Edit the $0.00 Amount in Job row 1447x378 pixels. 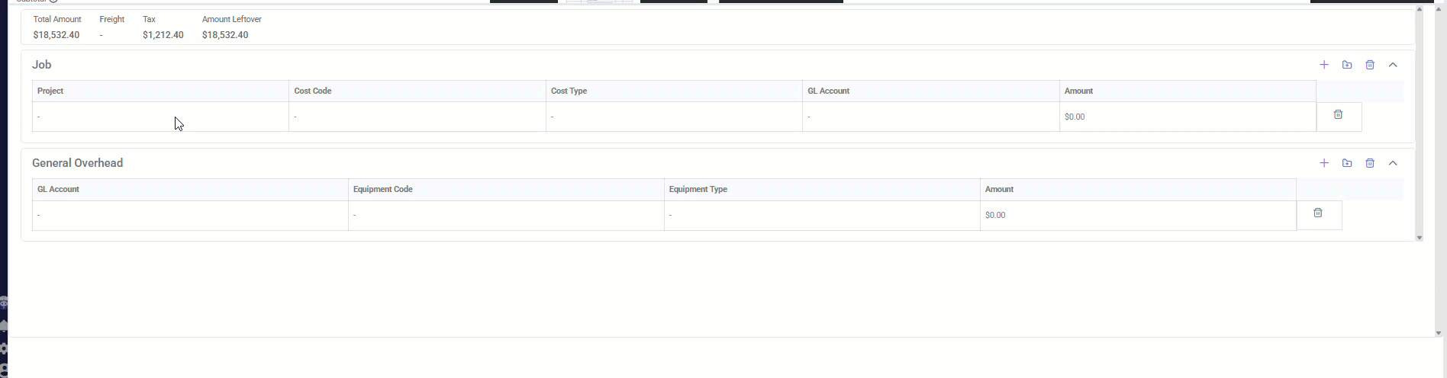[1188, 117]
